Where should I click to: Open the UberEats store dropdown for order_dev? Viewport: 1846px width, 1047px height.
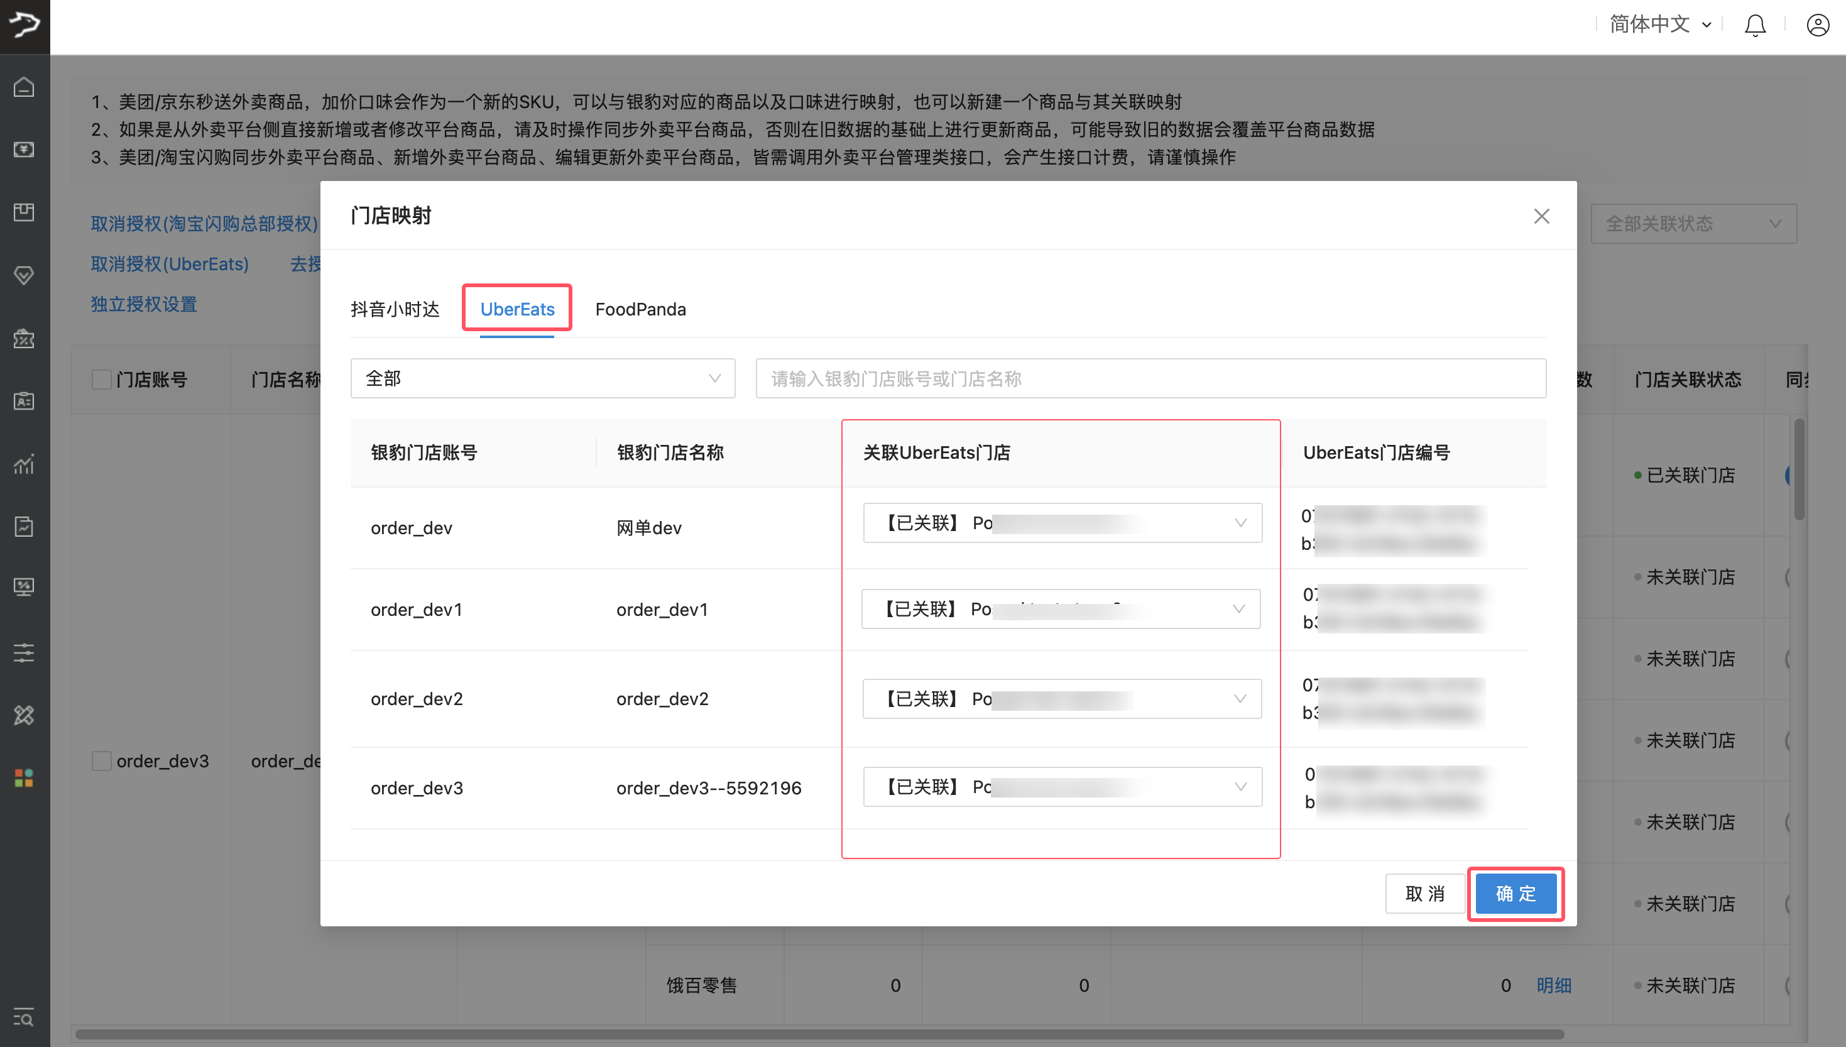[1062, 523]
